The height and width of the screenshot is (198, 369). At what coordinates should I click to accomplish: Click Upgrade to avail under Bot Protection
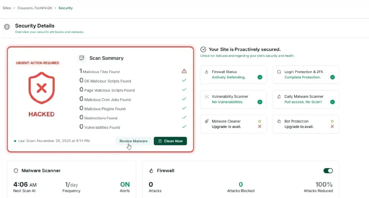click(x=299, y=127)
